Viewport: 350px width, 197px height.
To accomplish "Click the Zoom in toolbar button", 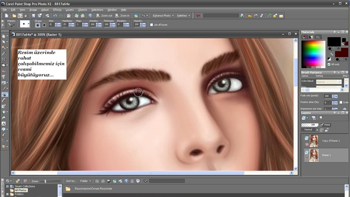I will pos(122,16).
